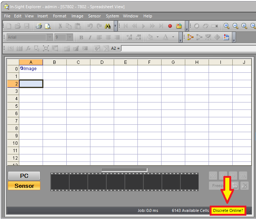Click the red Record button
Screen dimensions: 256x219
[170, 26]
